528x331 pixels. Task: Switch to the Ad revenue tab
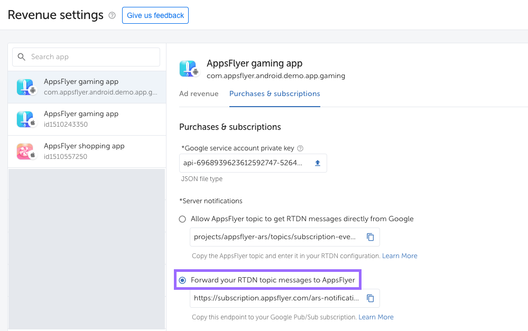(199, 94)
